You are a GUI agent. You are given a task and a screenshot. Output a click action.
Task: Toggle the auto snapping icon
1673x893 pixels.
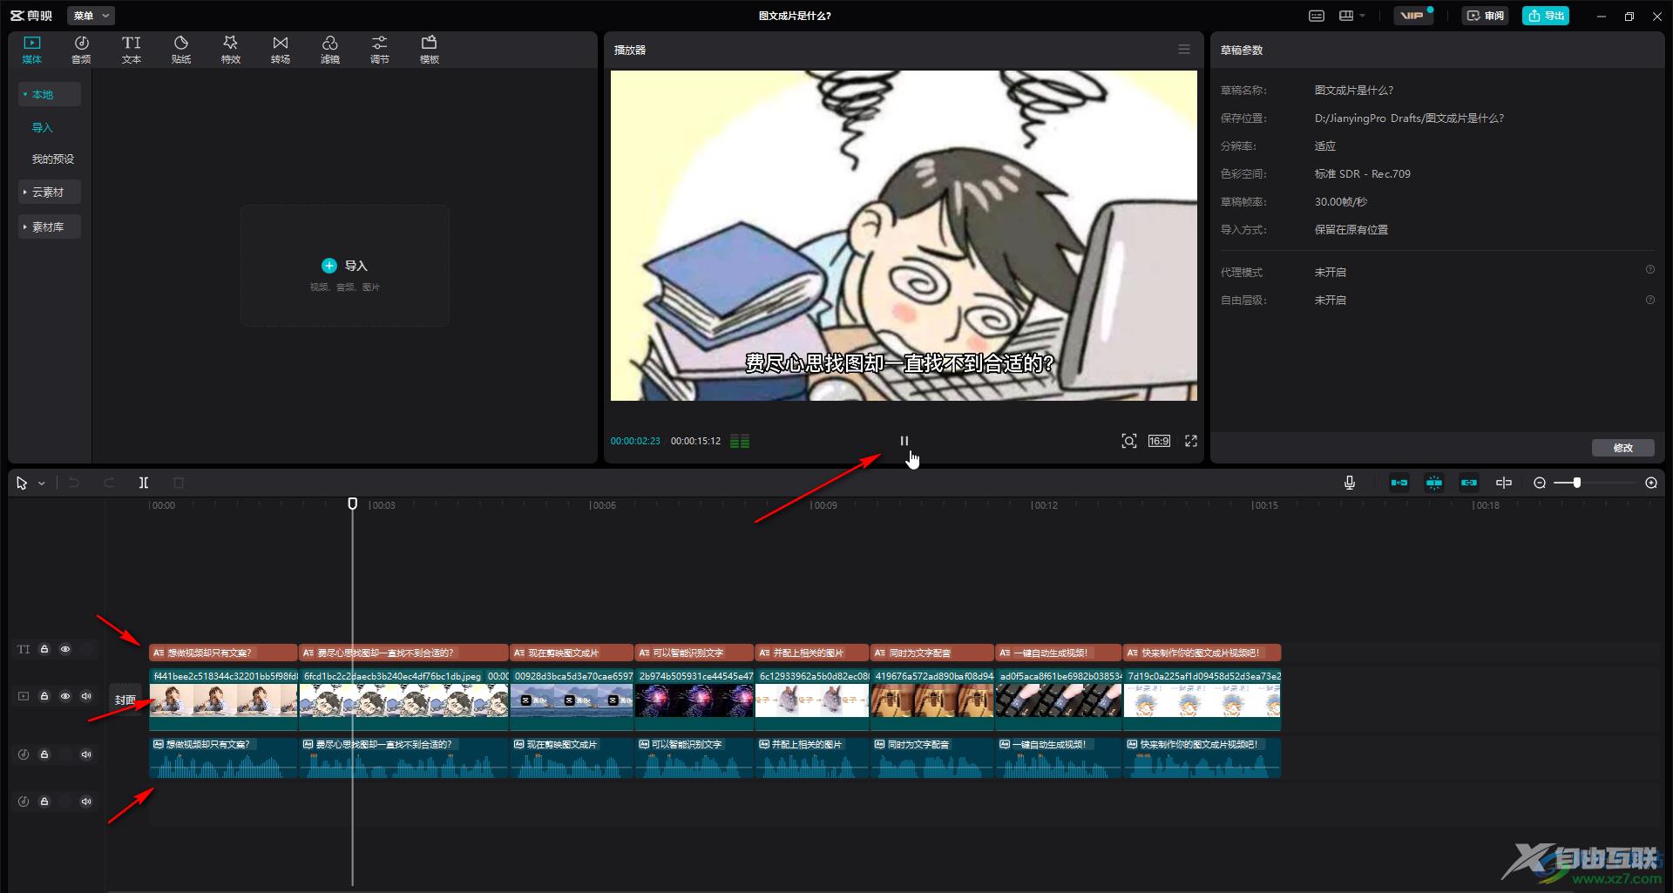click(x=1434, y=483)
